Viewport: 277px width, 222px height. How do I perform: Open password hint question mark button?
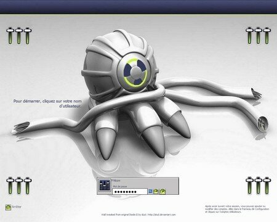[x=163, y=192]
